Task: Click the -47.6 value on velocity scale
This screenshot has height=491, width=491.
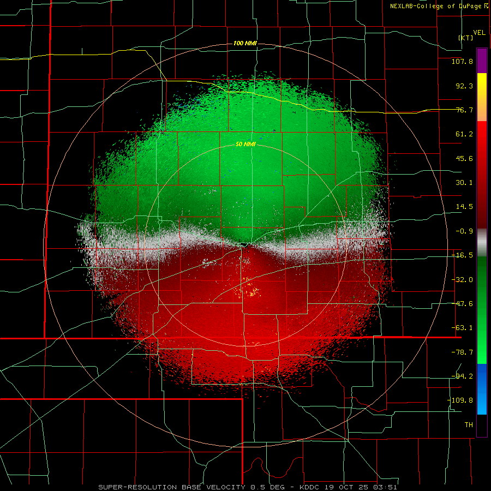Action: tap(462, 304)
